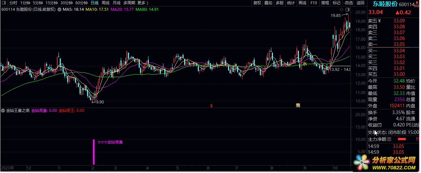Click the yellow 水 marker on the chart
Viewport: 421px width, 173px height.
tap(305, 64)
